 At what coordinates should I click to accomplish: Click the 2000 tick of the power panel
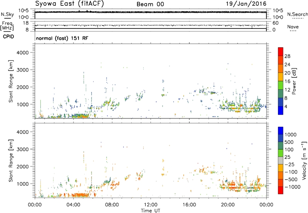[22, 87]
